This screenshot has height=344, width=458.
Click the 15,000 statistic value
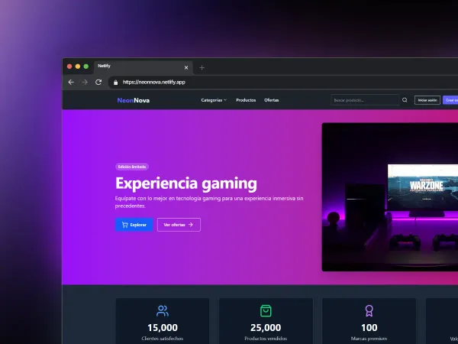[163, 328]
